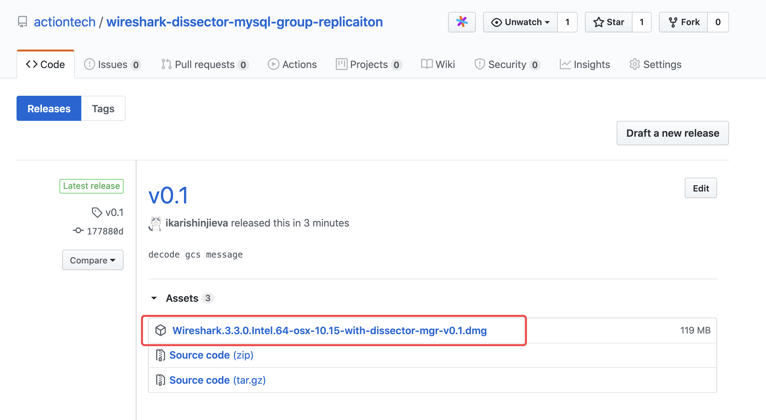Open the Unwatch notifications dropdown

click(x=520, y=22)
